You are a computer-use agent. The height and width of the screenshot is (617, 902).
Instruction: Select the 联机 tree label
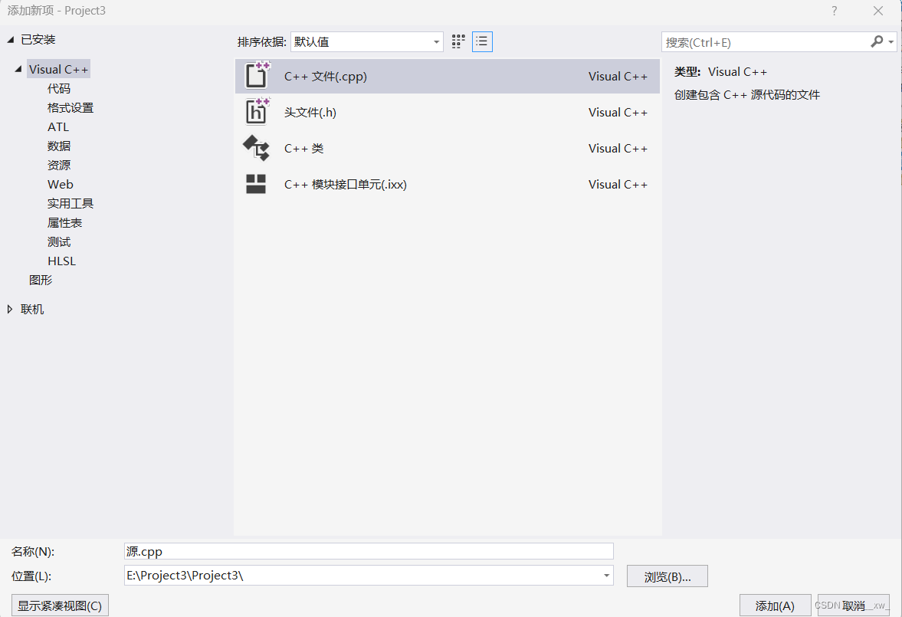tap(32, 309)
